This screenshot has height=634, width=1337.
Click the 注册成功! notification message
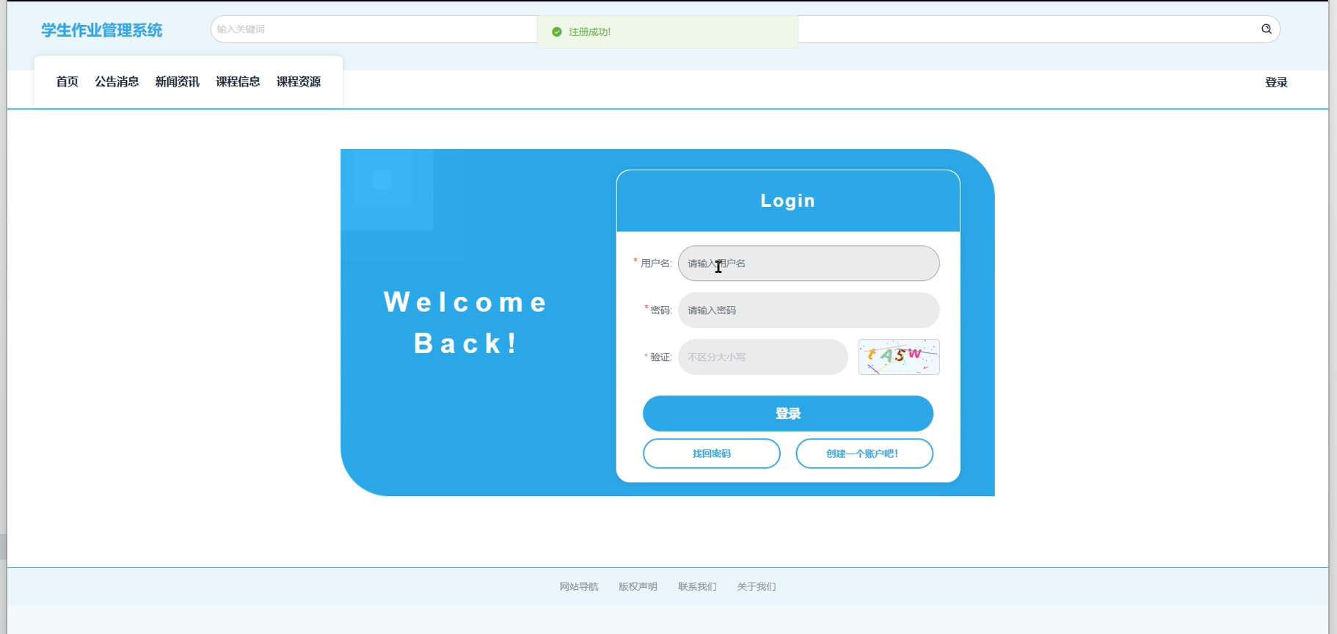(x=668, y=32)
